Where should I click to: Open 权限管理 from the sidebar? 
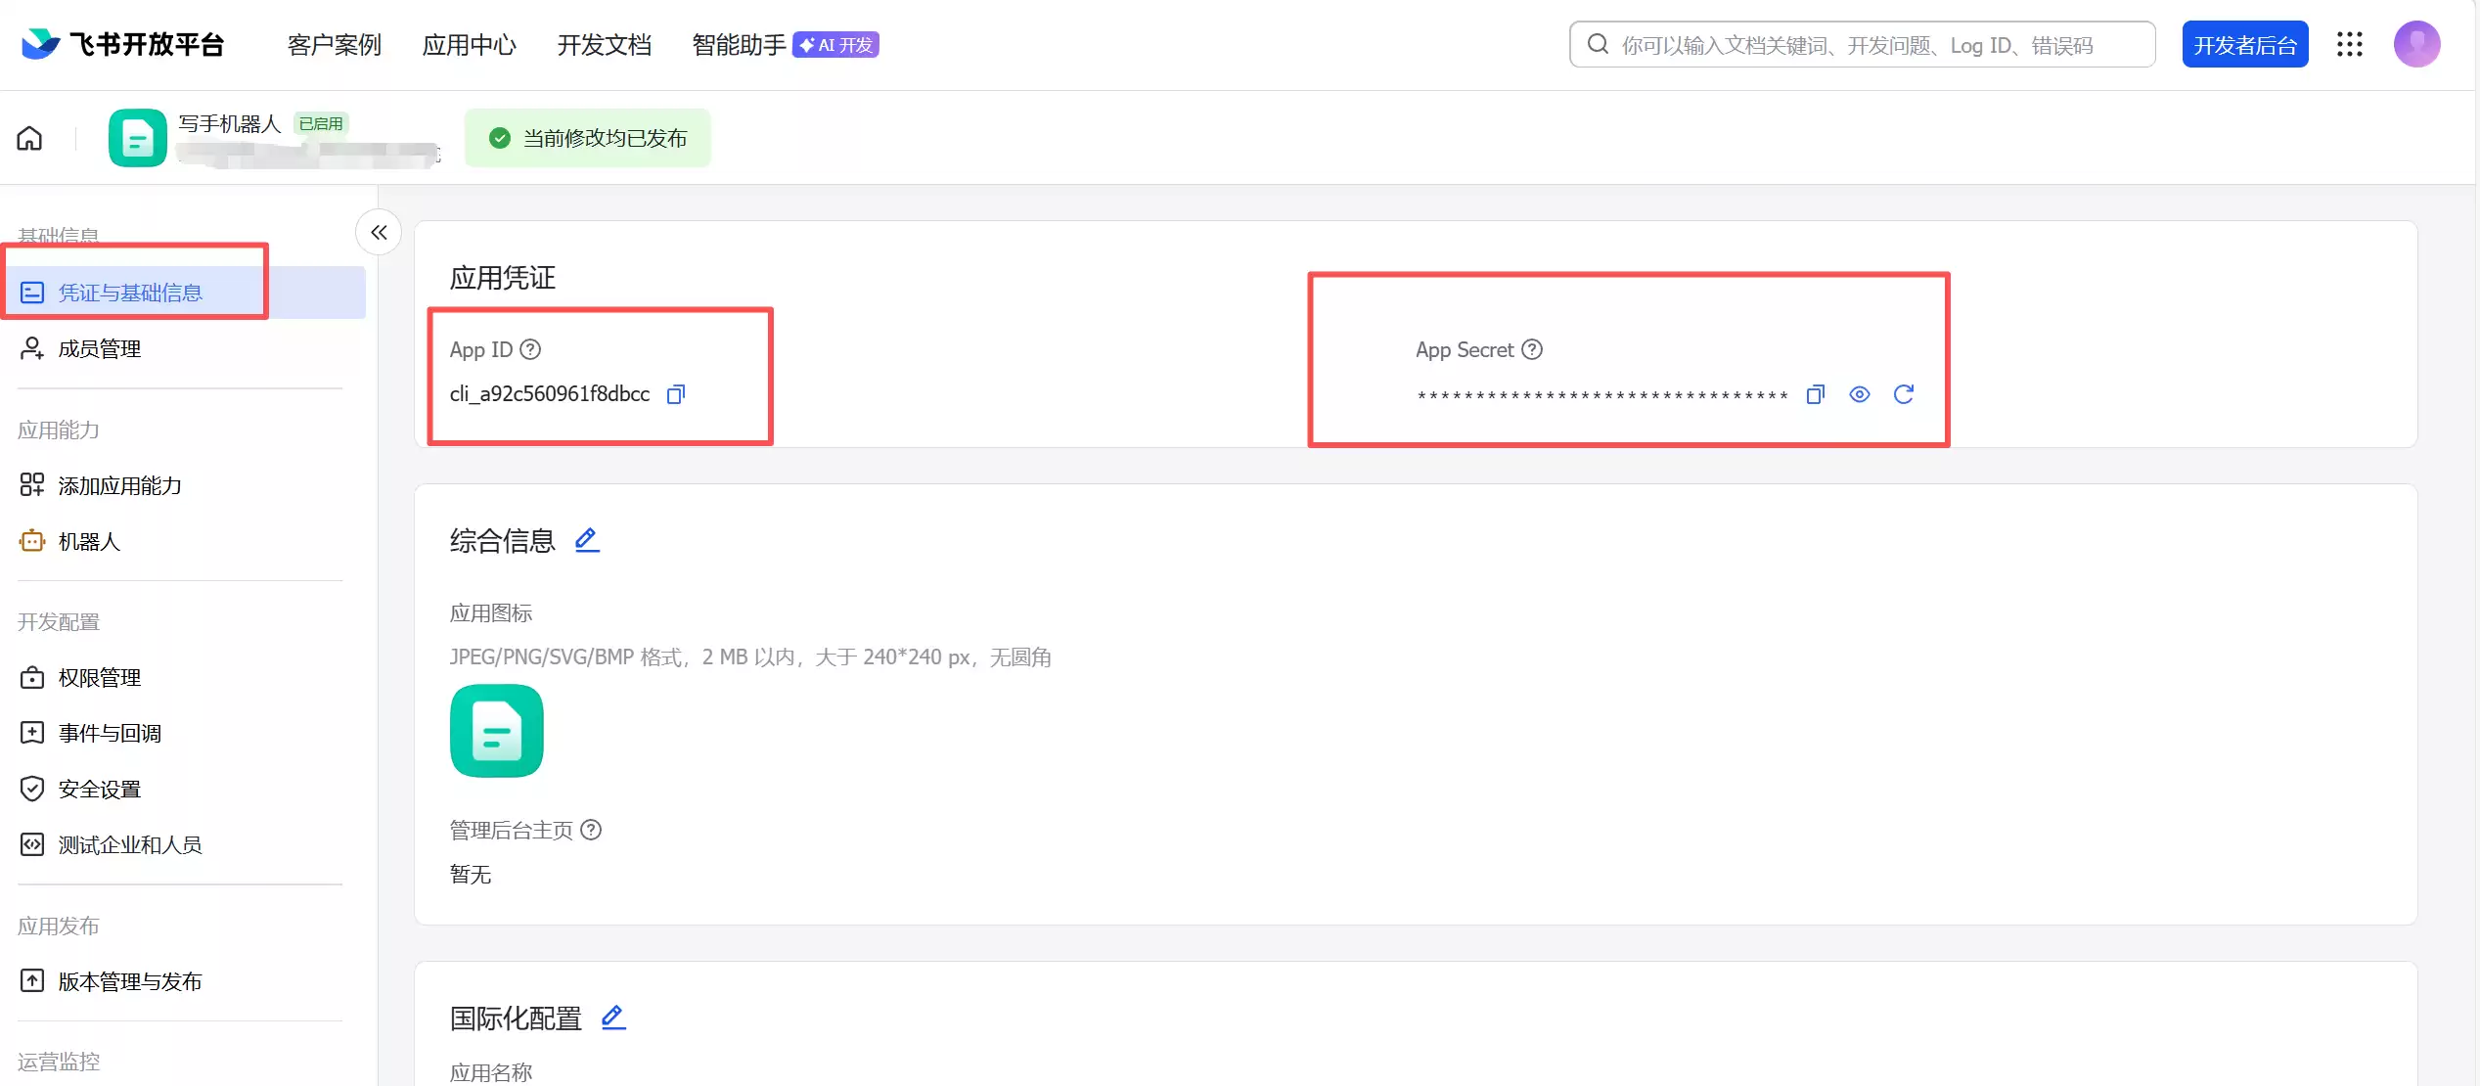pos(100,676)
